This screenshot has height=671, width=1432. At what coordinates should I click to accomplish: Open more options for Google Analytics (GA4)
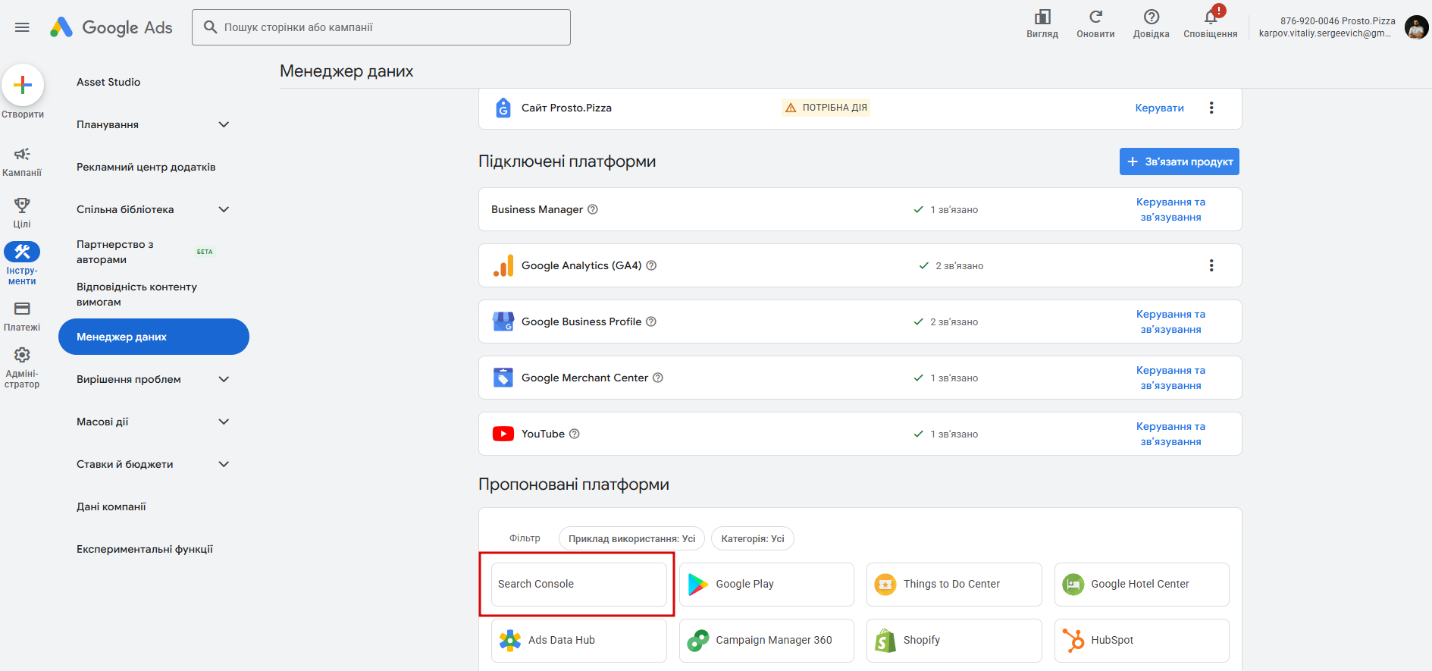point(1211,265)
